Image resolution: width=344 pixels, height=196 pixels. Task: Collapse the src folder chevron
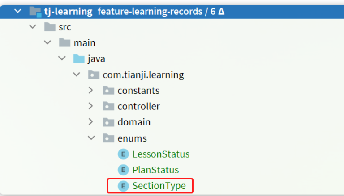pyautogui.click(x=33, y=27)
